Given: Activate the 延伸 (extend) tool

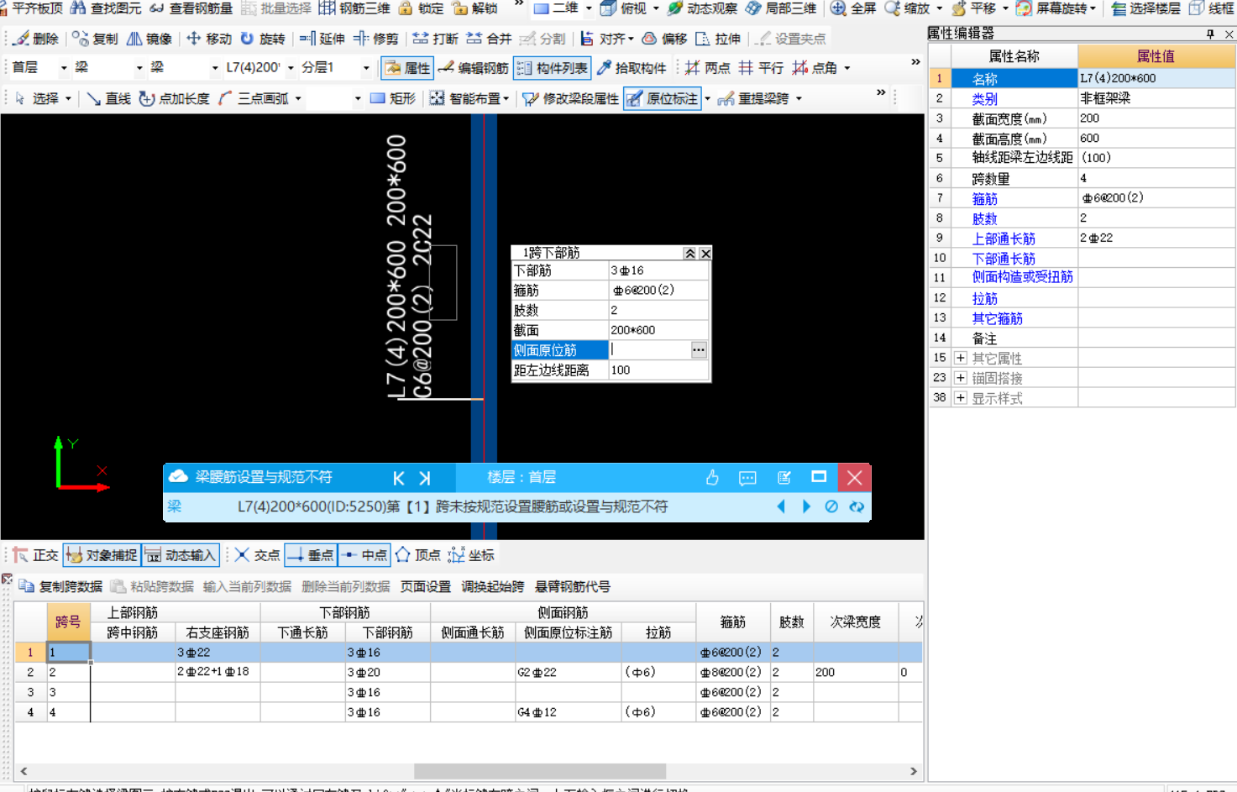Looking at the screenshot, I should tap(322, 39).
